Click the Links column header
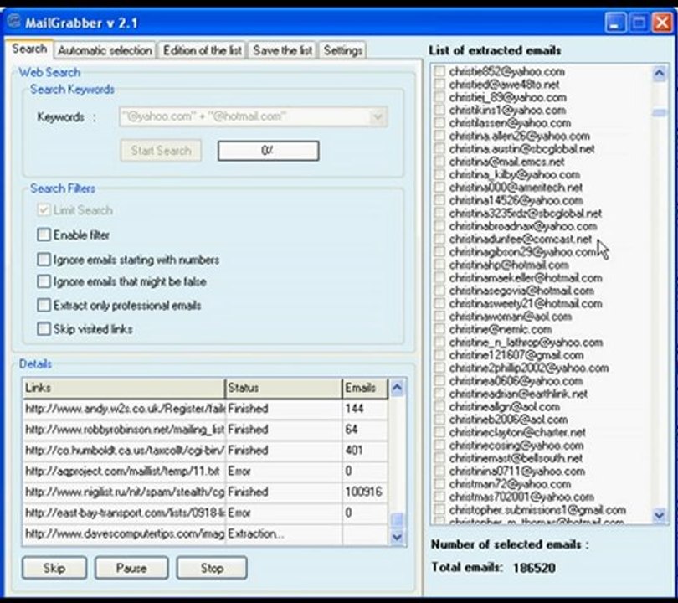The image size is (678, 603). (124, 388)
